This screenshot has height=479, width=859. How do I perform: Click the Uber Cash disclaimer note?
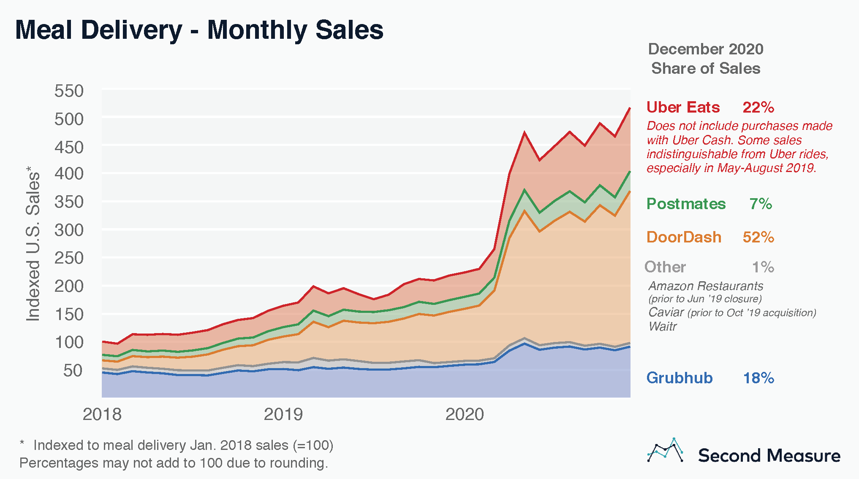[x=739, y=147]
